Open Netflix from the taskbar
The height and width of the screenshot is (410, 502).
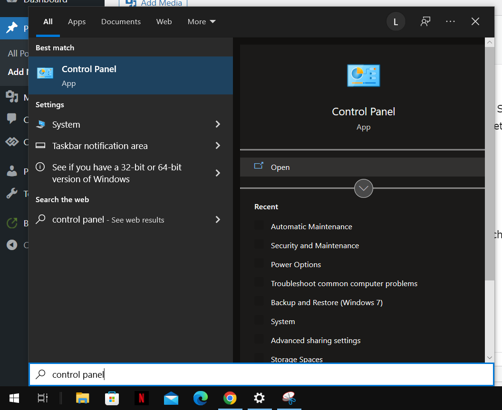(x=142, y=398)
